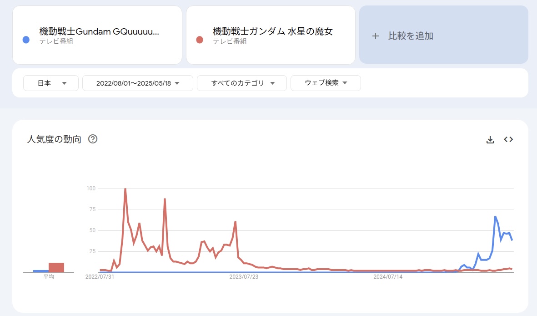Click the plus icon for 比較を追加
The width and height of the screenshot is (537, 316).
tap(375, 36)
